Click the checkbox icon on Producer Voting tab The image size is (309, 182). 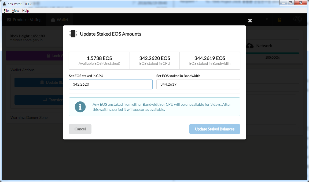point(9,20)
